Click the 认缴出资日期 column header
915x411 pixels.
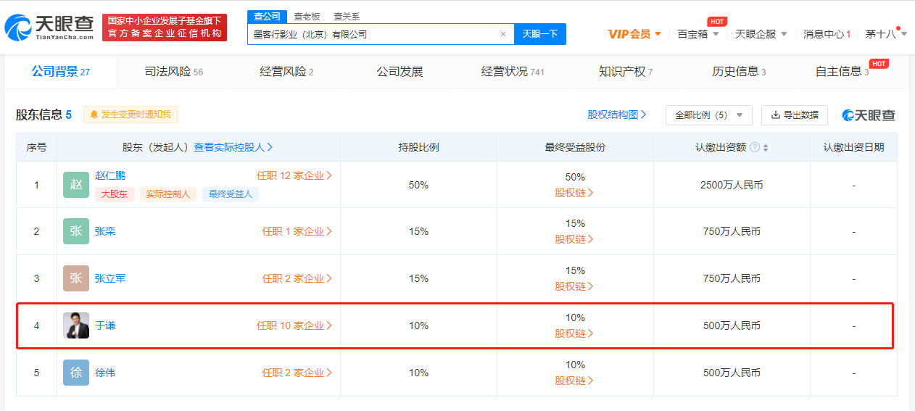[853, 147]
